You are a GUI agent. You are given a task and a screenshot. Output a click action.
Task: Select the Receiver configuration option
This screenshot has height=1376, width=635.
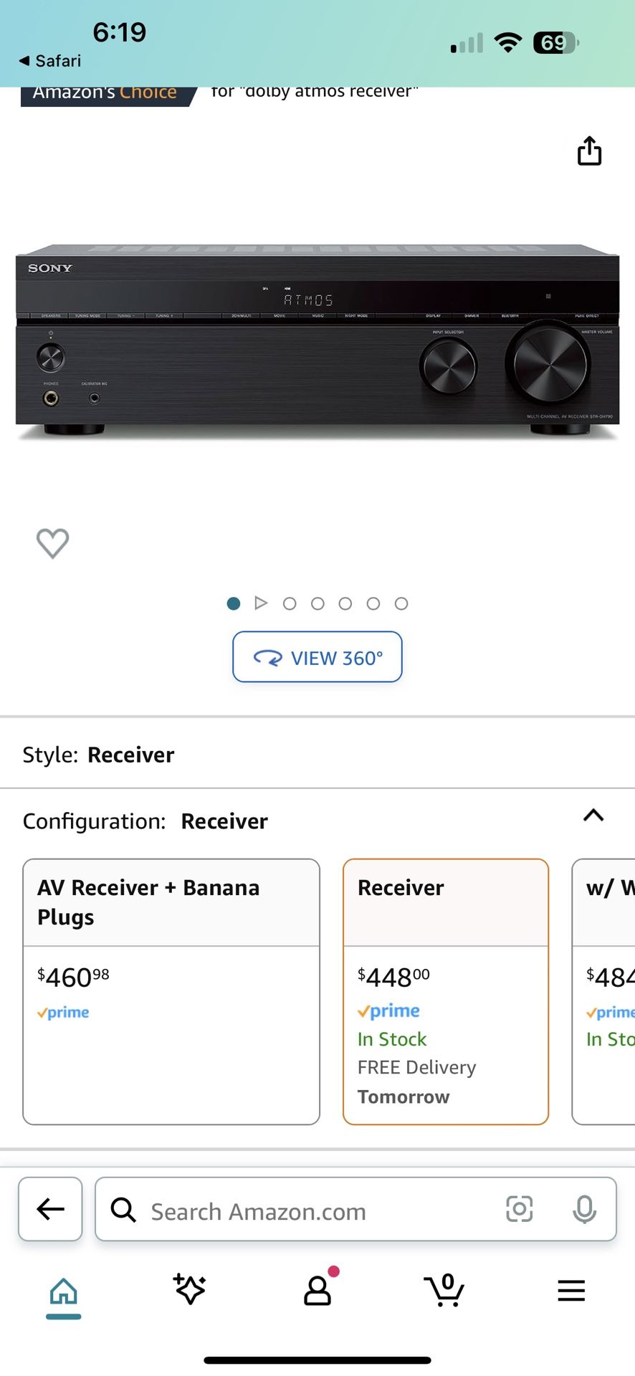pyautogui.click(x=445, y=989)
